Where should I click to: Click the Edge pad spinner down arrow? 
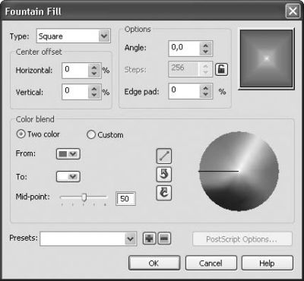(x=205, y=94)
